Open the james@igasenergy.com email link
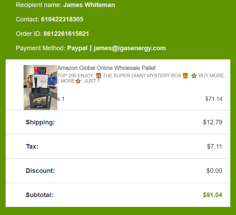 coord(129,48)
